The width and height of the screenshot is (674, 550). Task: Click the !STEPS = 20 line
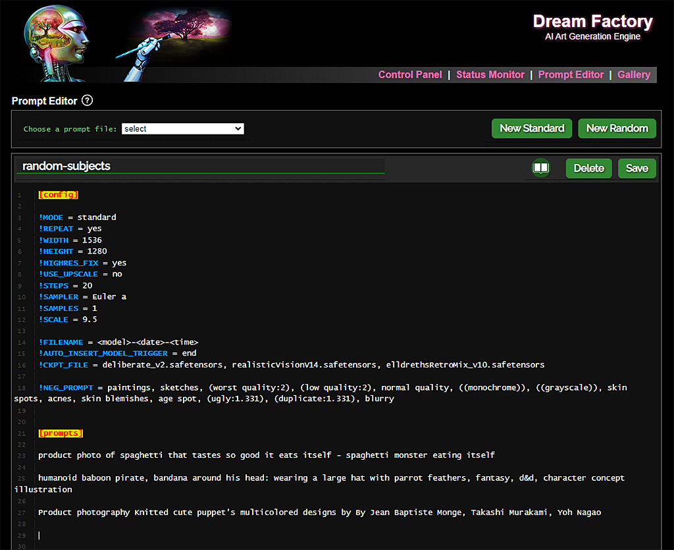coord(65,285)
